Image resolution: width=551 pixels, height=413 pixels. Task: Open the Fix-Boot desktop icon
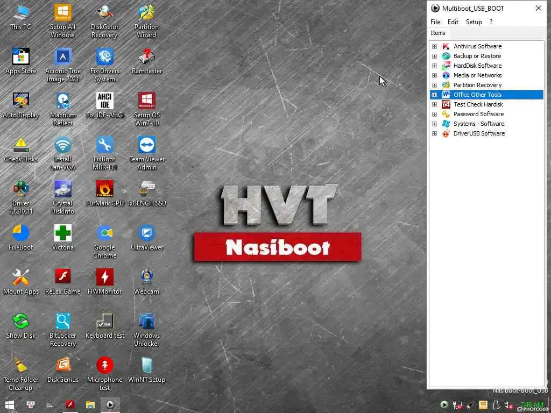(21, 238)
